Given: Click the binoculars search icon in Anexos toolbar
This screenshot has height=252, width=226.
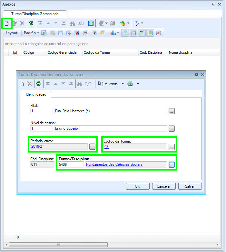Looking at the screenshot, I should pos(72,23).
